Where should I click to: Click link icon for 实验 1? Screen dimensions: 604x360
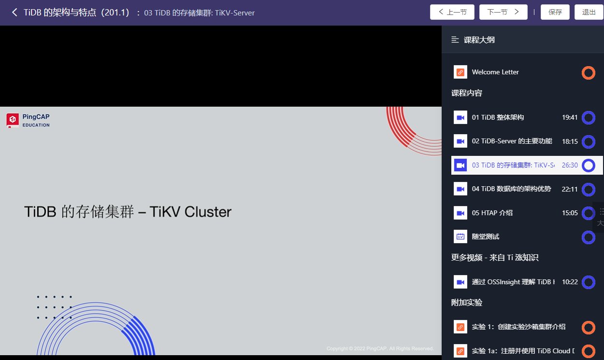[460, 327]
